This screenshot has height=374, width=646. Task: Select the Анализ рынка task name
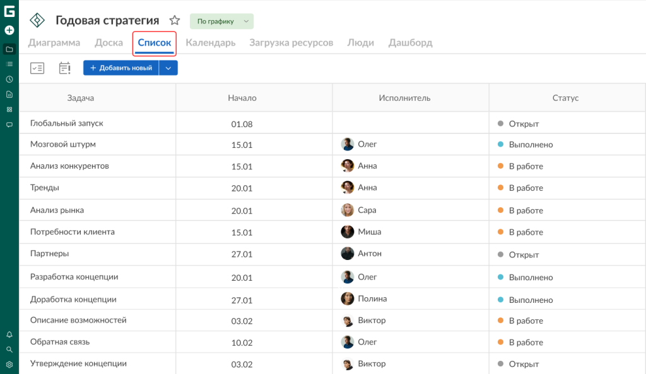pos(57,210)
